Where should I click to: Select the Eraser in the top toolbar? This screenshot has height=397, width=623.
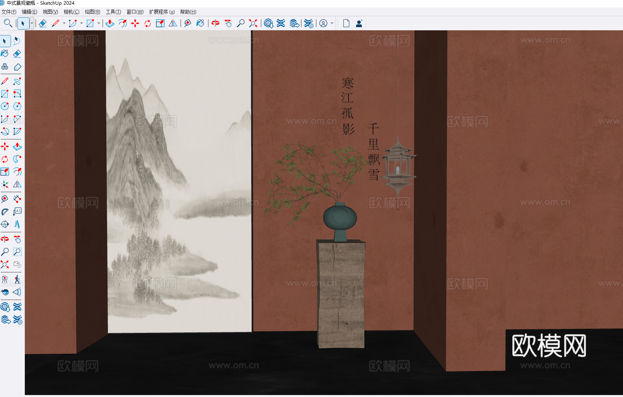tap(43, 23)
